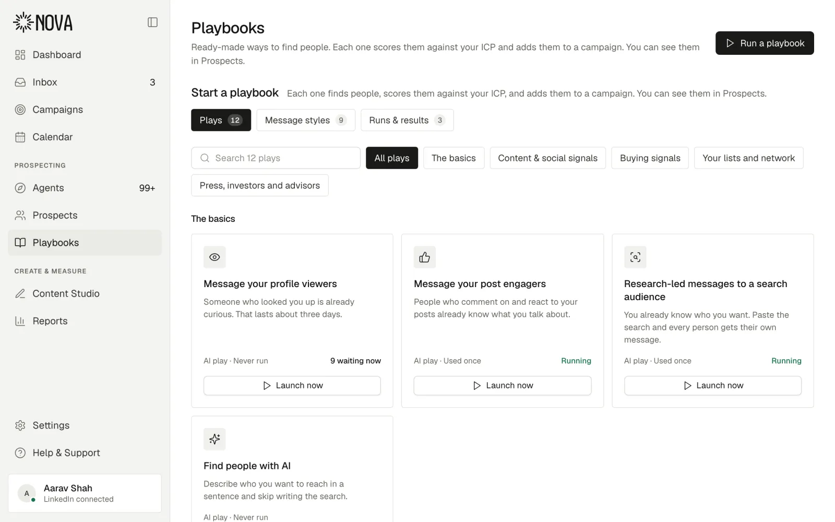Open Reports label in the sidebar
The width and height of the screenshot is (835, 522).
[50, 321]
